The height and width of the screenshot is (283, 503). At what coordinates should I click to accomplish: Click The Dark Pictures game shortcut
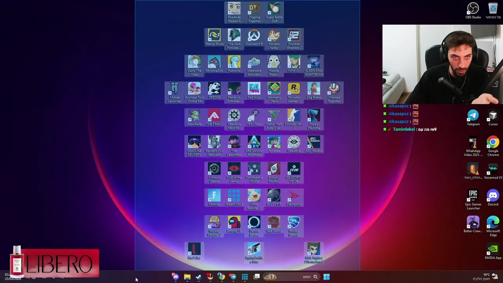click(234, 39)
